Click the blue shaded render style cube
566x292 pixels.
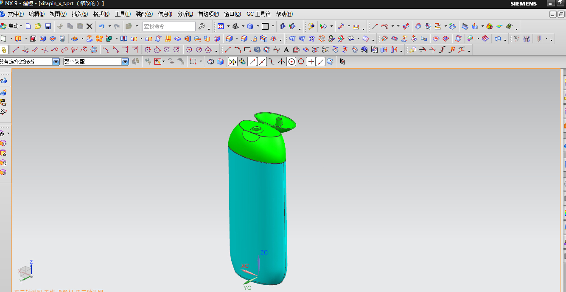(x=250, y=26)
